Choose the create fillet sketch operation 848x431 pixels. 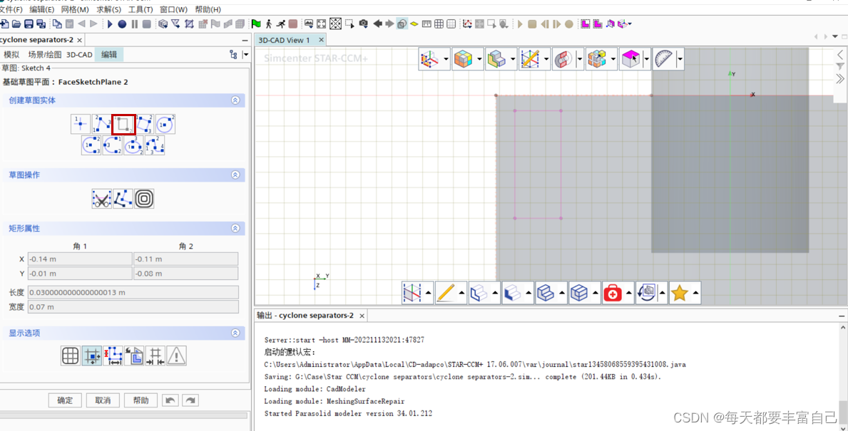tap(123, 199)
